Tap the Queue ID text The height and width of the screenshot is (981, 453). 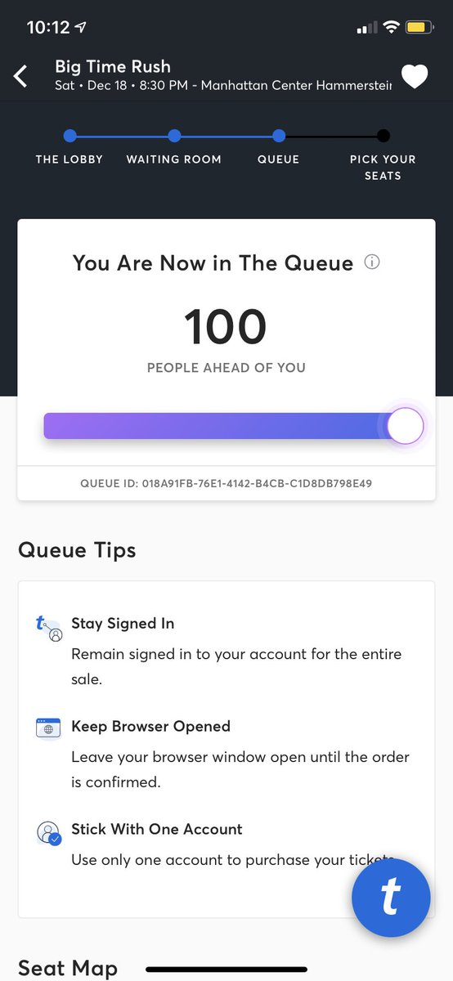point(226,483)
